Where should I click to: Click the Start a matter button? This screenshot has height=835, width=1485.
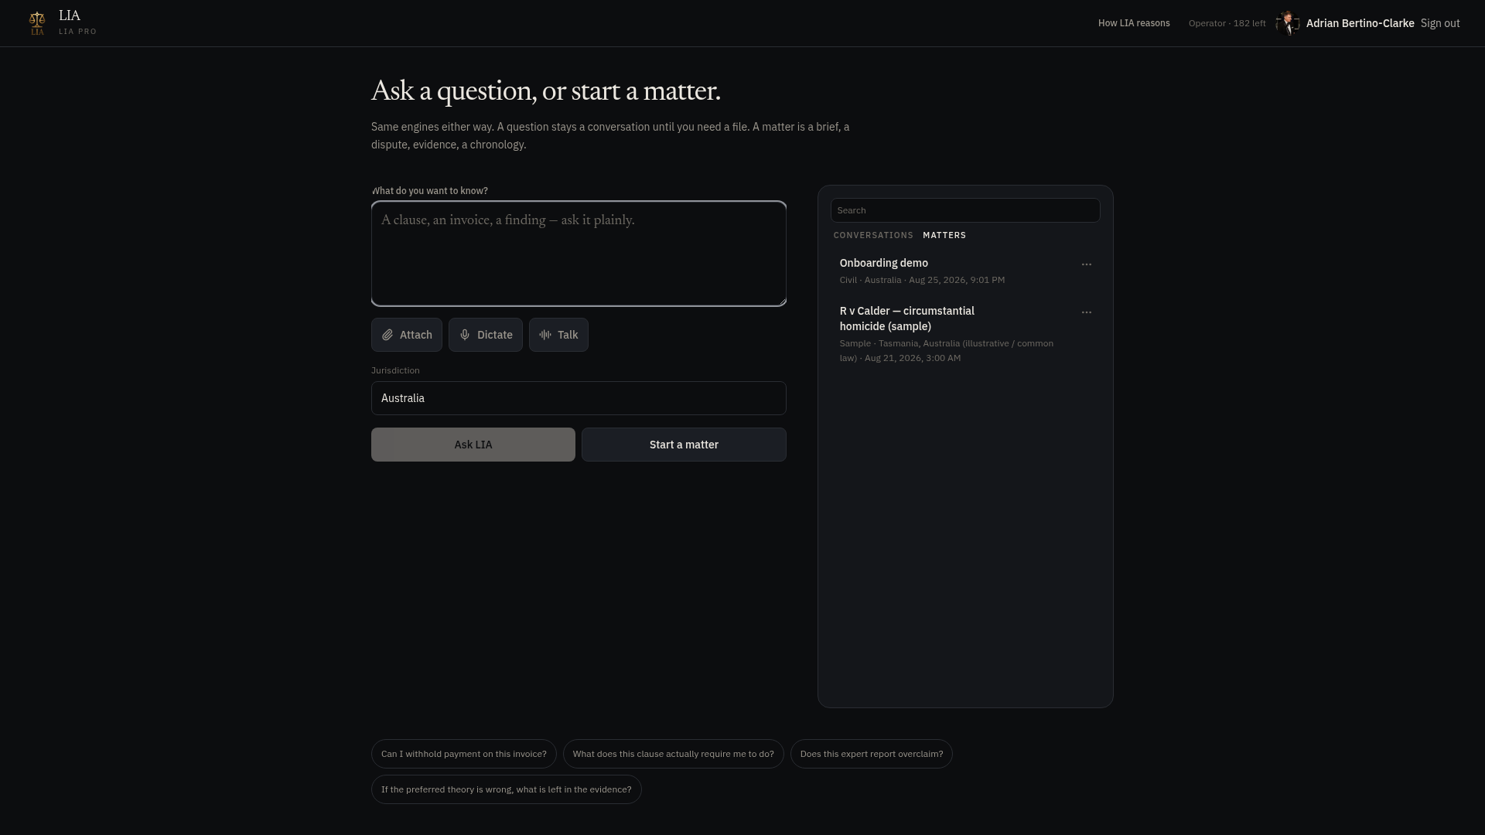point(684,445)
